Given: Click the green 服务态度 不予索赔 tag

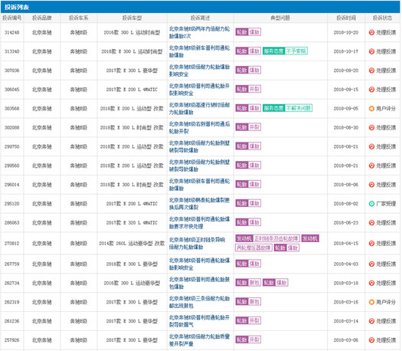Looking at the screenshot, I should coord(285,51).
